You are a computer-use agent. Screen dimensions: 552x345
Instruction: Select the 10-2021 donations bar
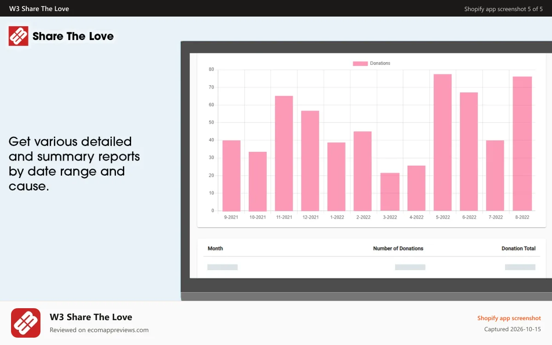point(258,181)
